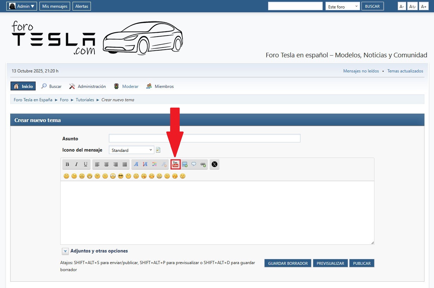The width and height of the screenshot is (434, 288).
Task: Open the Admin user dropdown menu
Action: [x=22, y=6]
